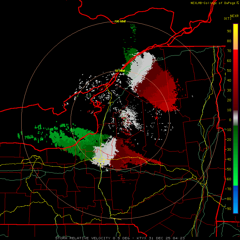Select the positive 10 scale label
240x240 pixels.
pyautogui.click(x=229, y=110)
